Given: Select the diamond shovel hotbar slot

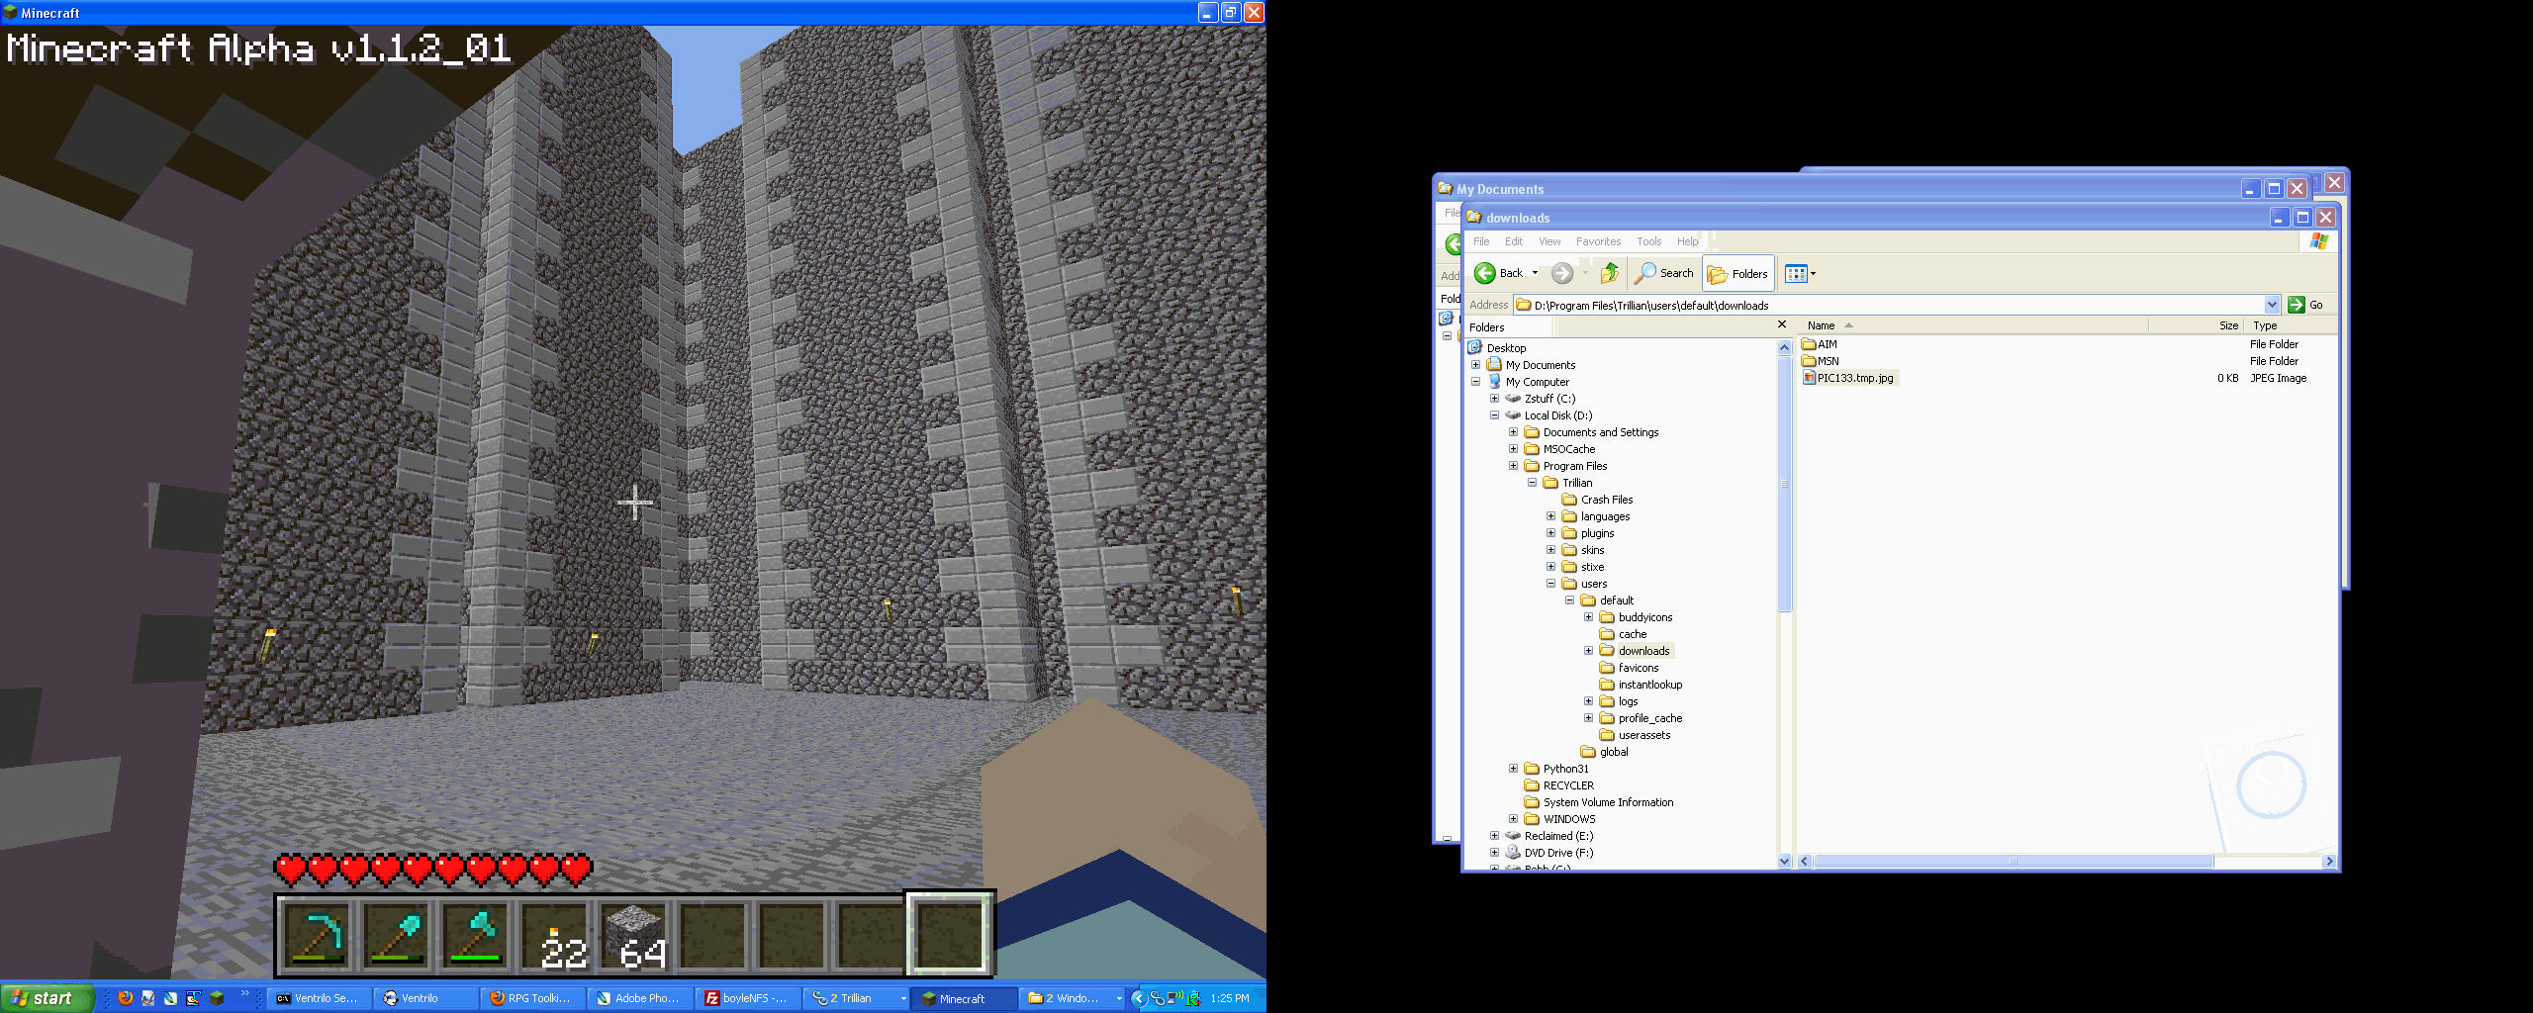Looking at the screenshot, I should point(397,935).
